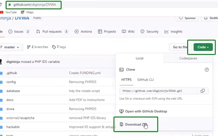This screenshot has height=136, width=218.
Task: View the 2 branches link
Action: [38, 47]
